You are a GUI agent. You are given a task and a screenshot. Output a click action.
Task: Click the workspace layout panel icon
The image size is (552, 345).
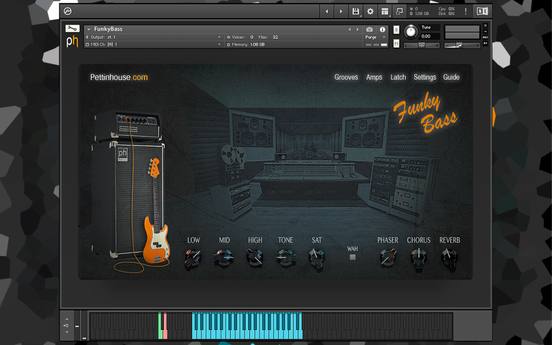click(x=385, y=11)
